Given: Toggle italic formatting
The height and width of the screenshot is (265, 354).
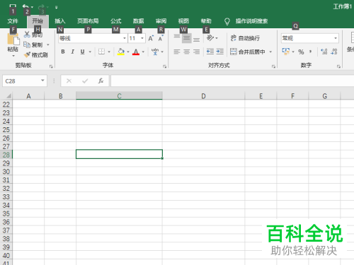Looking at the screenshot, I should tap(73, 52).
